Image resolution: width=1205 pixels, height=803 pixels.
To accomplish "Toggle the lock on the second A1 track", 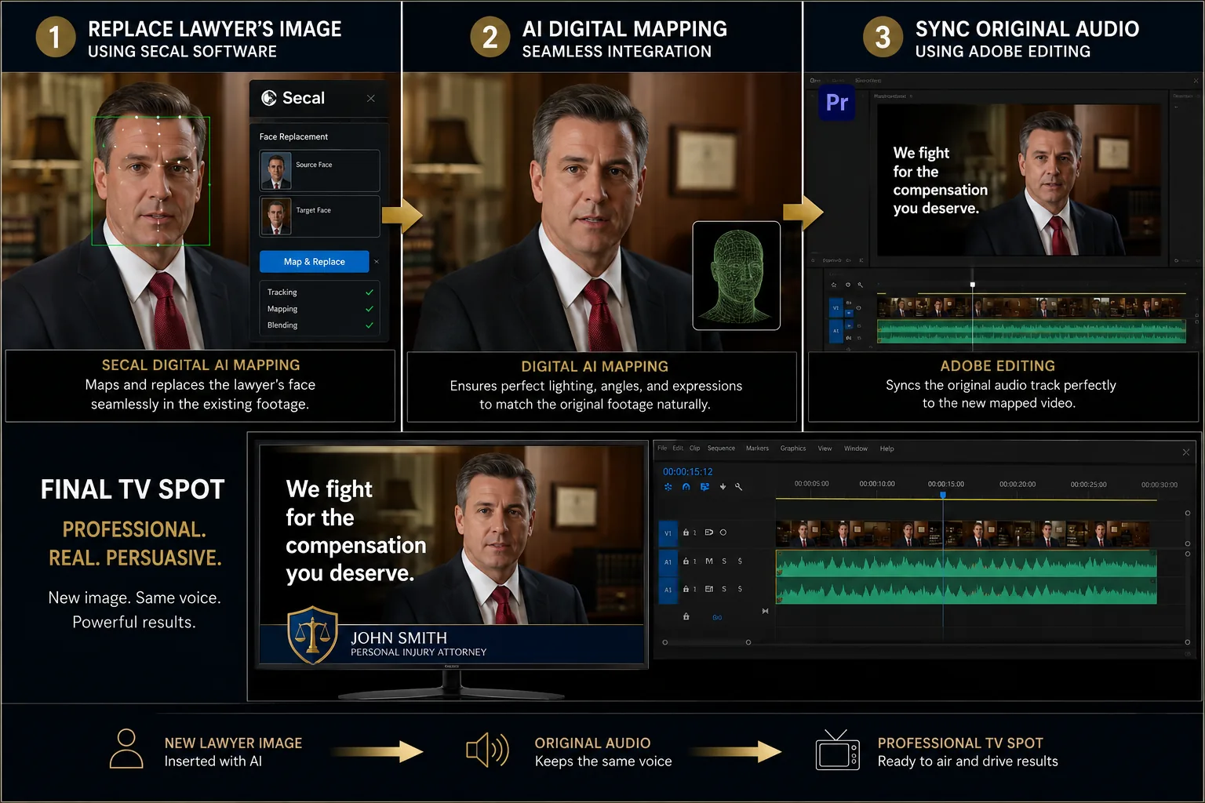I will tap(686, 589).
